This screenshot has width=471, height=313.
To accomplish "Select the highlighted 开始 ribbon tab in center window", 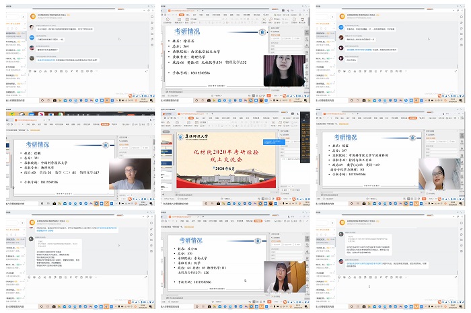I will click(x=190, y=117).
